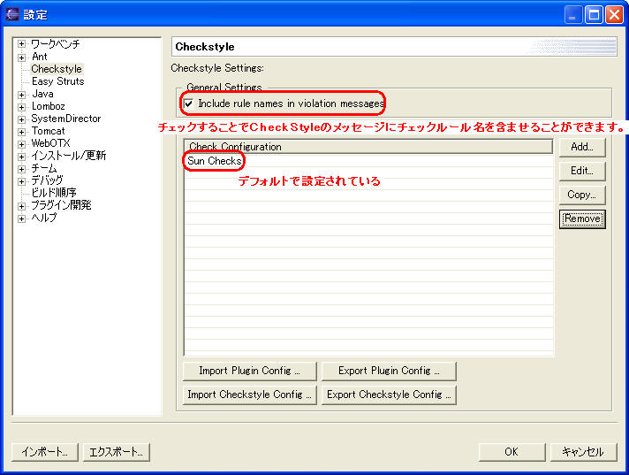Select the Sun Checks configuration row

pos(214,161)
